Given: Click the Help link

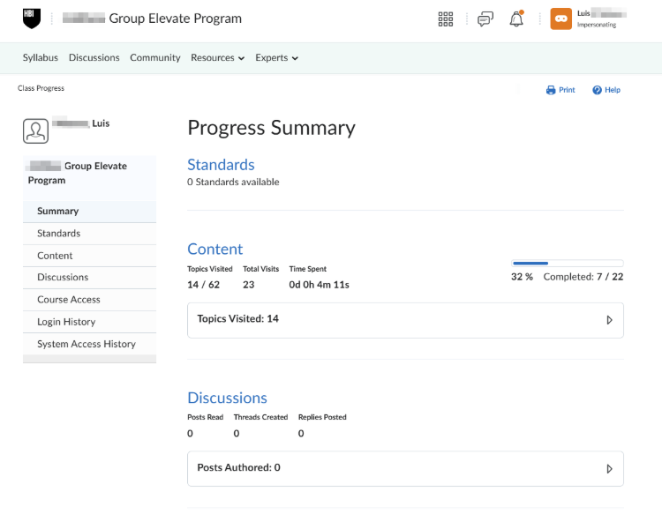Looking at the screenshot, I should [613, 90].
